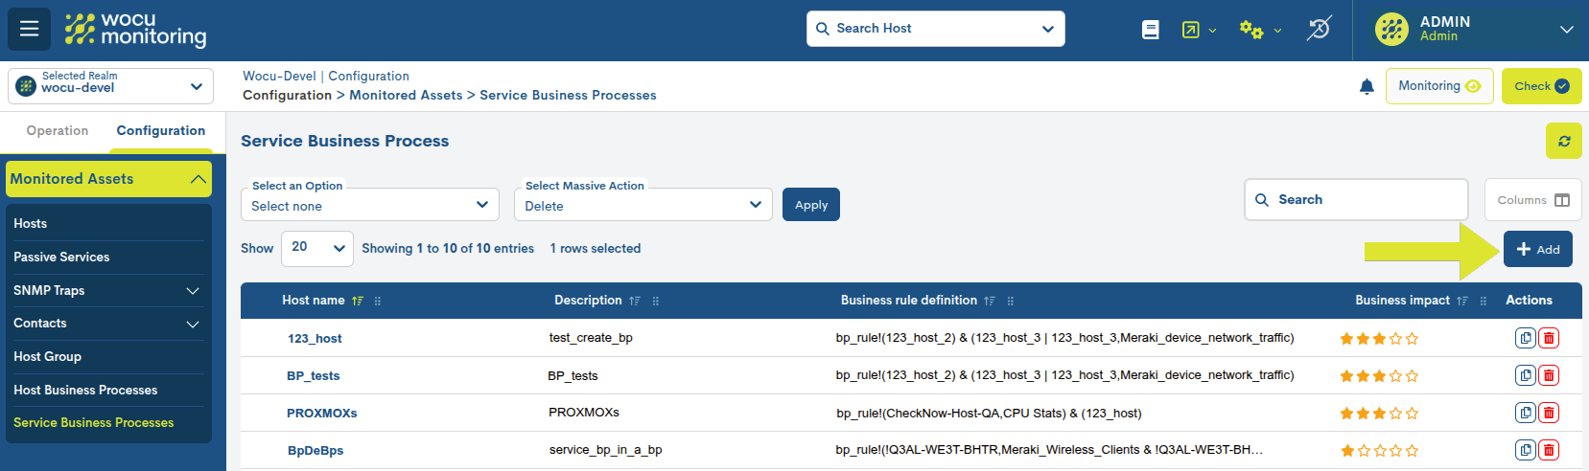1589x471 pixels.
Task: Click the PROXMOXs business impact stars
Action: (1379, 413)
